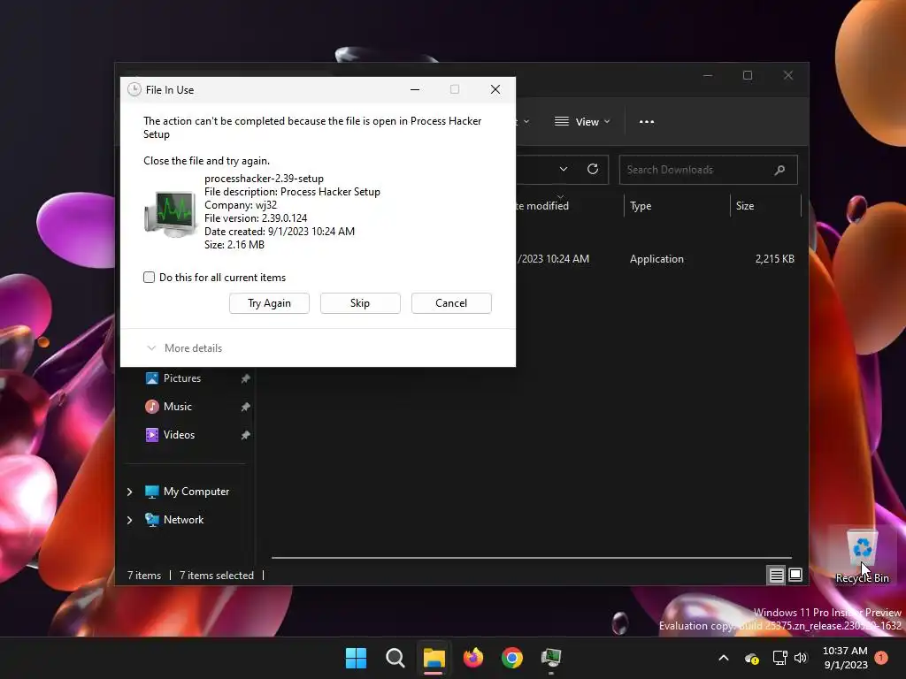Expand More details in the dialog
Viewport: 906px width, 679px height.
184,348
